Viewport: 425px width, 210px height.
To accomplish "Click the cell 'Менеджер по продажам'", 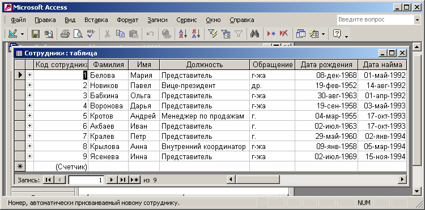I will click(x=205, y=116).
